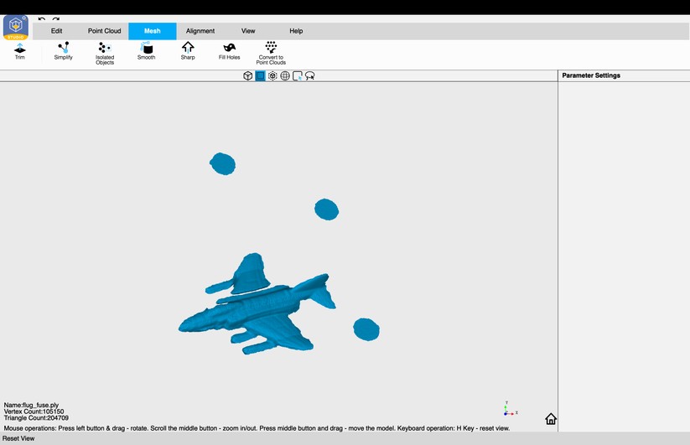
Task: Click the undo arrow icon
Action: tap(42, 19)
